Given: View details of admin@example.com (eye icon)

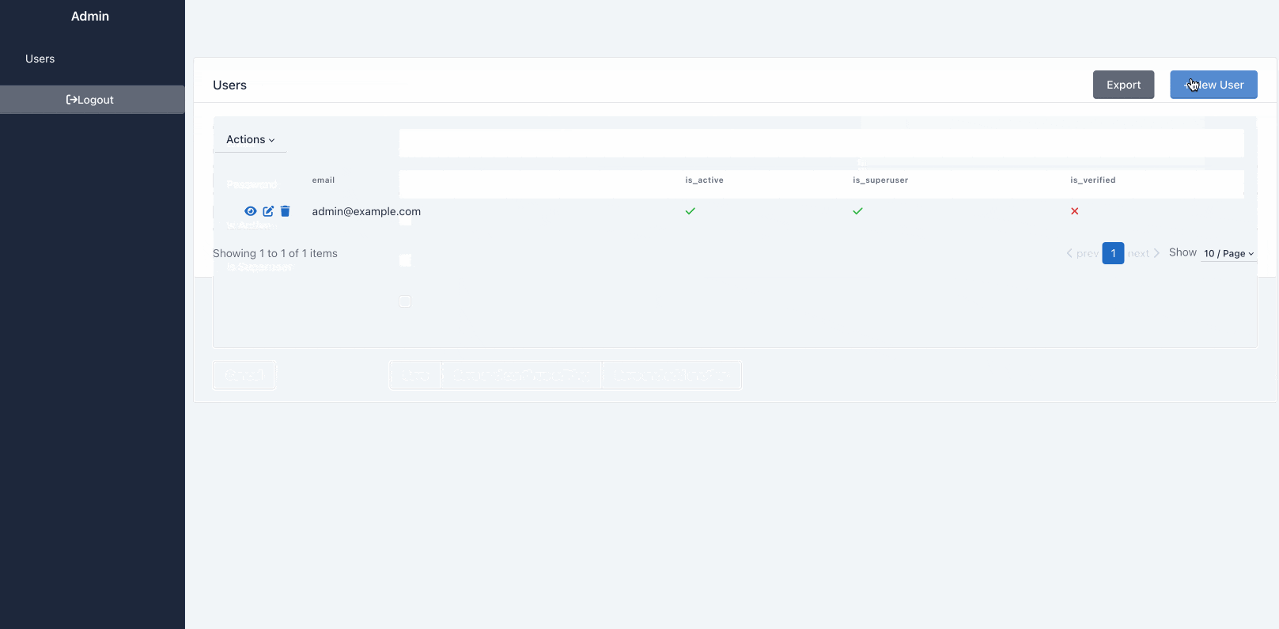Looking at the screenshot, I should pos(250,211).
